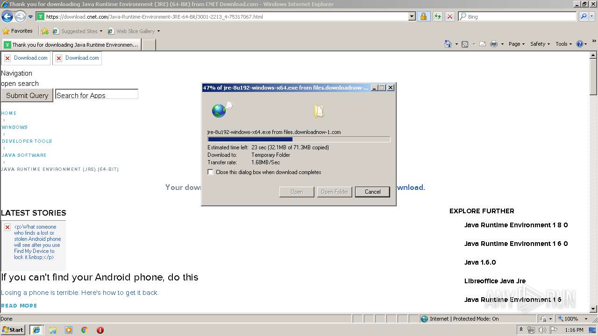Open the Favorites star button
Viewport: 598px width, 336px height.
click(18, 31)
